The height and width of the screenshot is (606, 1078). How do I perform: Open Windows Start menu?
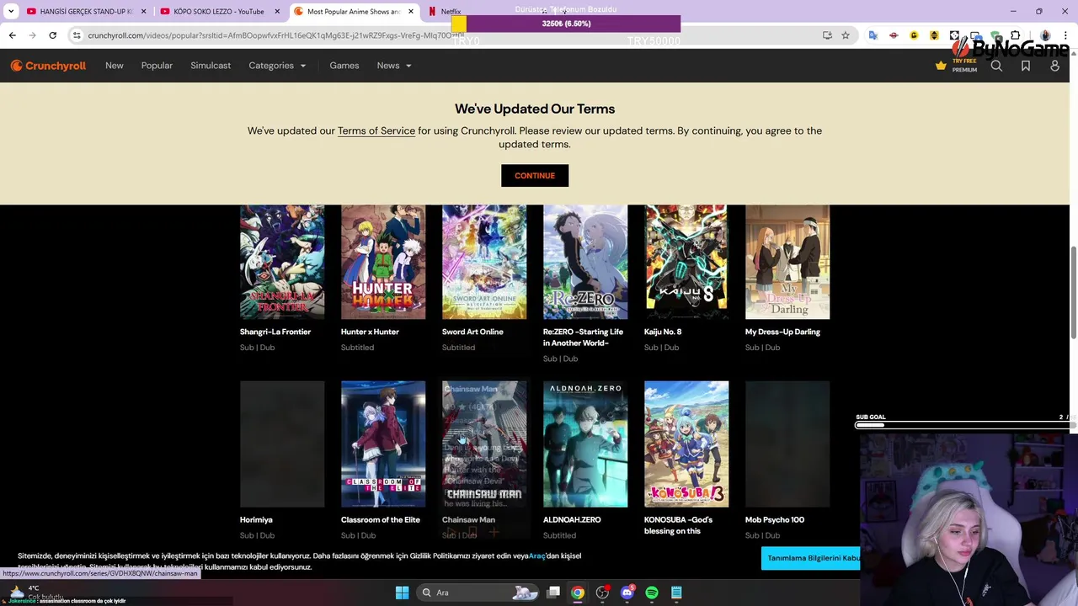click(402, 593)
